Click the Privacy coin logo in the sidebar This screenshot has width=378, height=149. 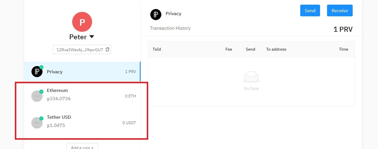click(37, 72)
